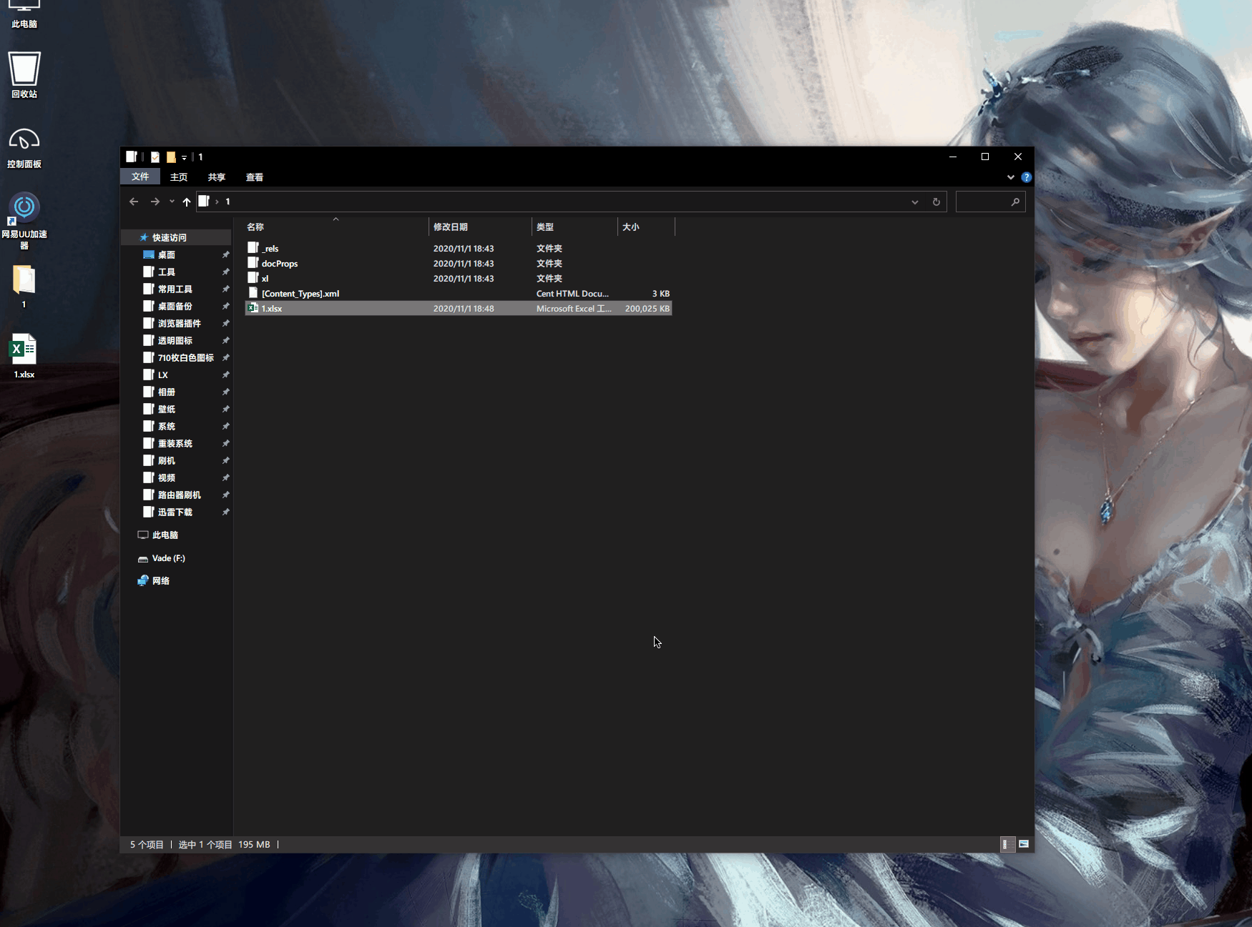
Task: Open 系统 in quick access
Action: pos(166,426)
